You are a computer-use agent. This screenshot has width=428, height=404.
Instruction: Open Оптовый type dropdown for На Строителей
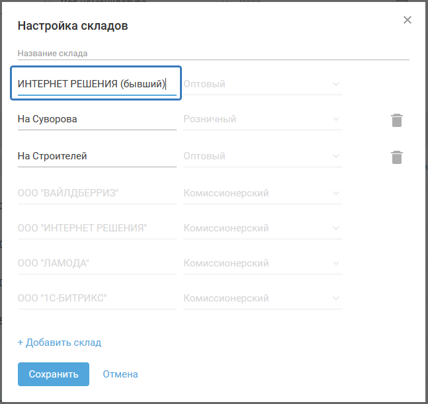coord(263,157)
